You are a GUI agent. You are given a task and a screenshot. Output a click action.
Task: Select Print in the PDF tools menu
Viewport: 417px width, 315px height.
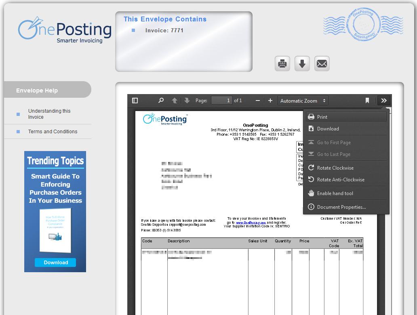[x=346, y=117]
